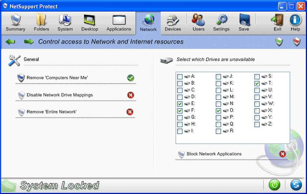Uncheck drive O: checkbox
Image resolution: width=307 pixels, height=194 pixels.
click(x=218, y=111)
